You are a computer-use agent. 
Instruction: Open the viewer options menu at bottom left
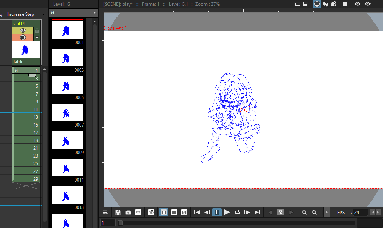(105, 212)
